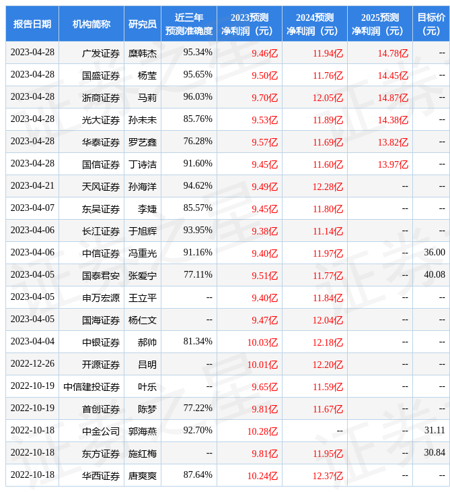Click the 30.84 target price
Screen dimensions: 450x492
coord(435,452)
